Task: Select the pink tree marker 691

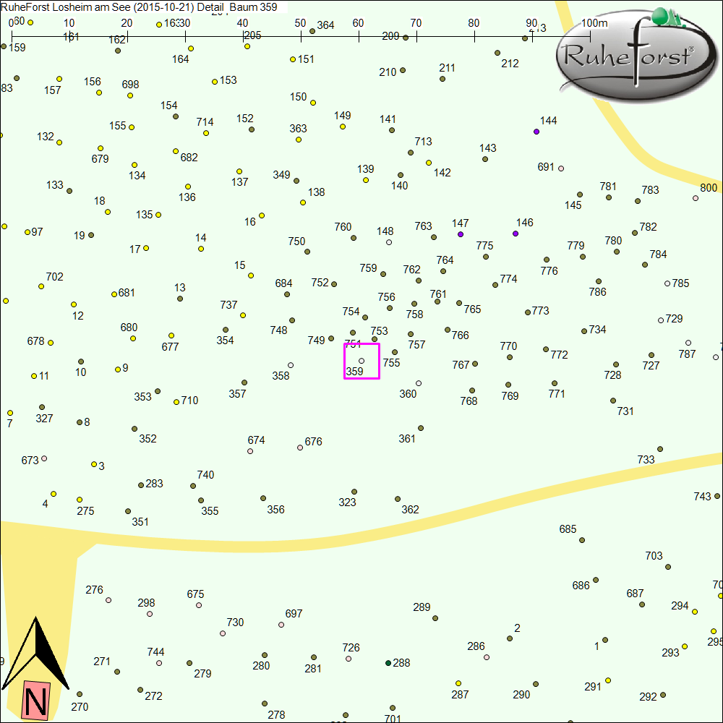Action: click(x=561, y=168)
